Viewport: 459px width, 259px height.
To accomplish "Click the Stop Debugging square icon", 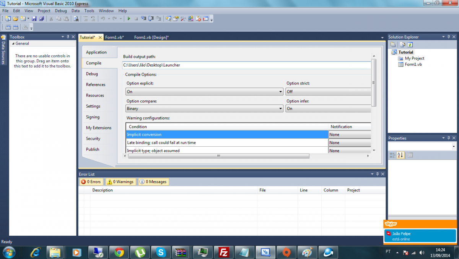I will (x=136, y=18).
